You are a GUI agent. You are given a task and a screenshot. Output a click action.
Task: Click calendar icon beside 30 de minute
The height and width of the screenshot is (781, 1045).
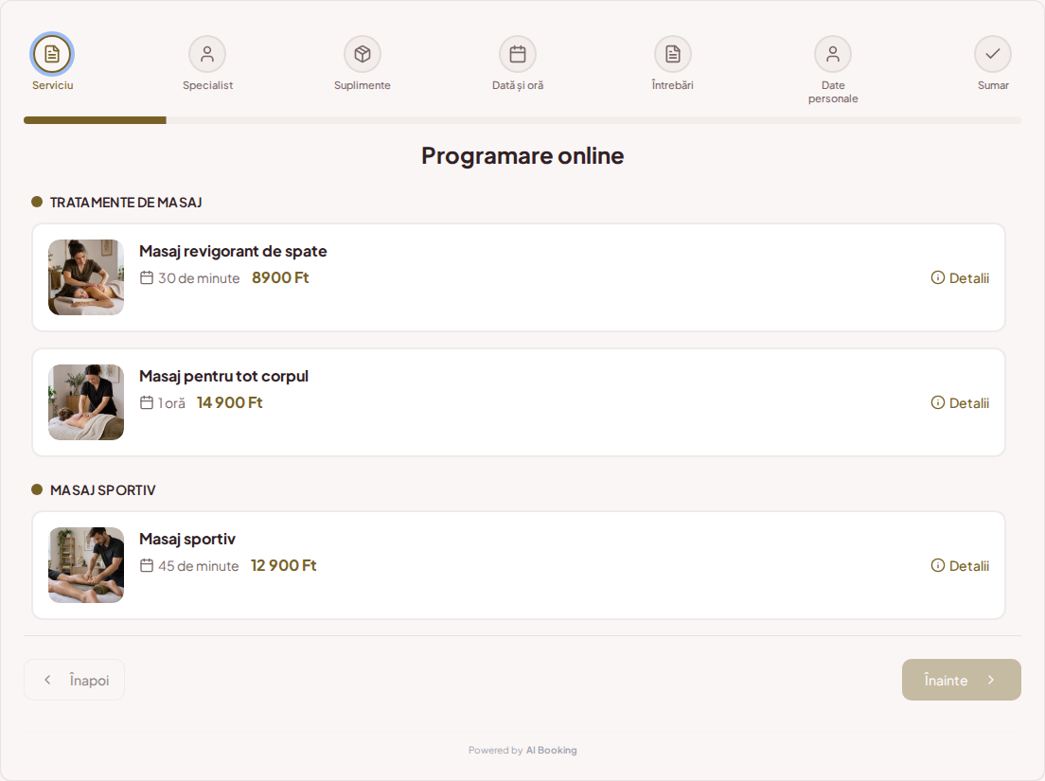(x=147, y=278)
